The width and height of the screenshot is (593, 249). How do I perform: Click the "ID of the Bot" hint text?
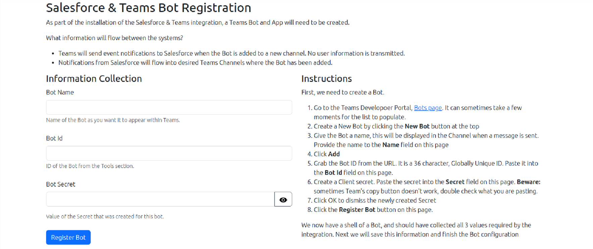pyautogui.click(x=90, y=166)
